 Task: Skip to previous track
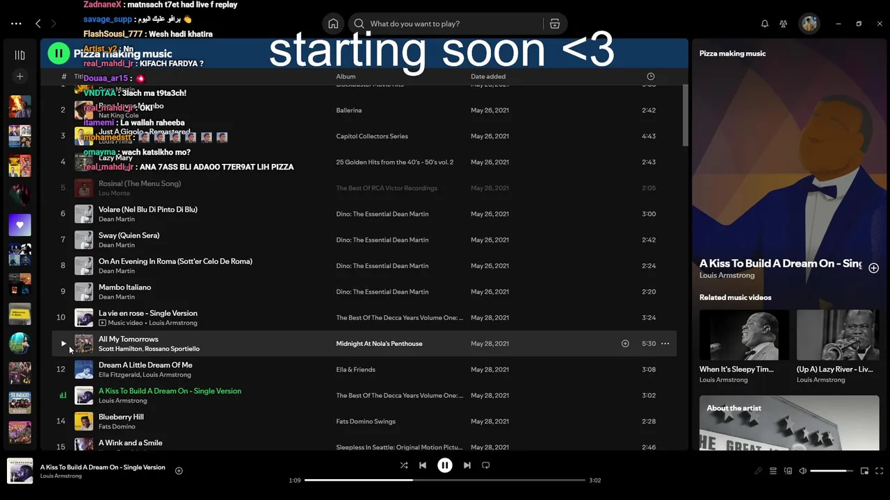click(423, 465)
